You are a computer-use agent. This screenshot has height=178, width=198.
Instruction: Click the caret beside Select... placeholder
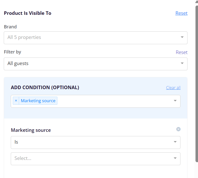tap(175, 158)
